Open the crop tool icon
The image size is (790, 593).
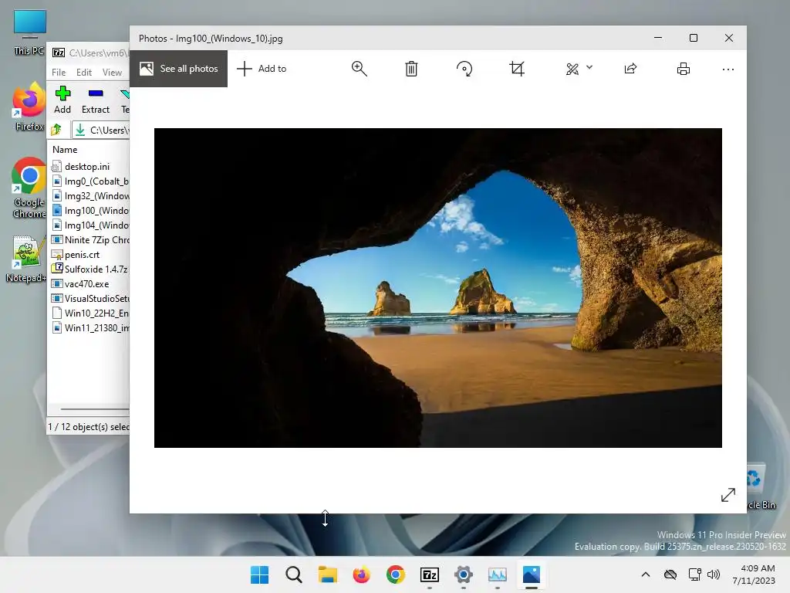pos(517,69)
